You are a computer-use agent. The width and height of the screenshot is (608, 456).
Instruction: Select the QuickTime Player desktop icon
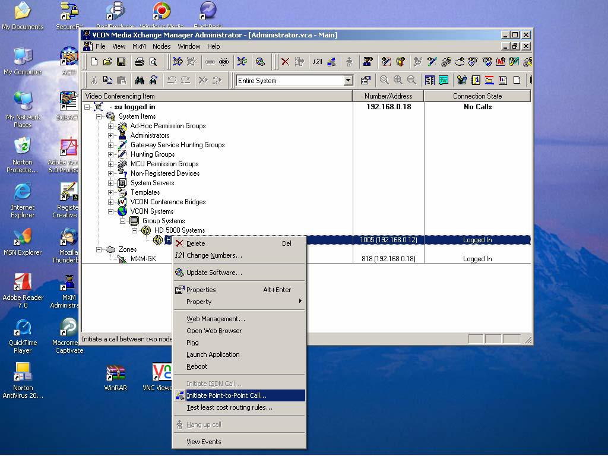point(23,336)
